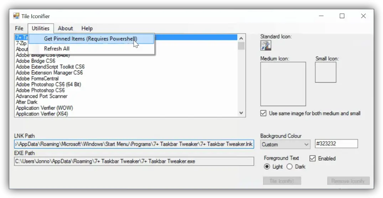Click the Small Icon preview box
This screenshot has width=383, height=198.
pos(326,72)
